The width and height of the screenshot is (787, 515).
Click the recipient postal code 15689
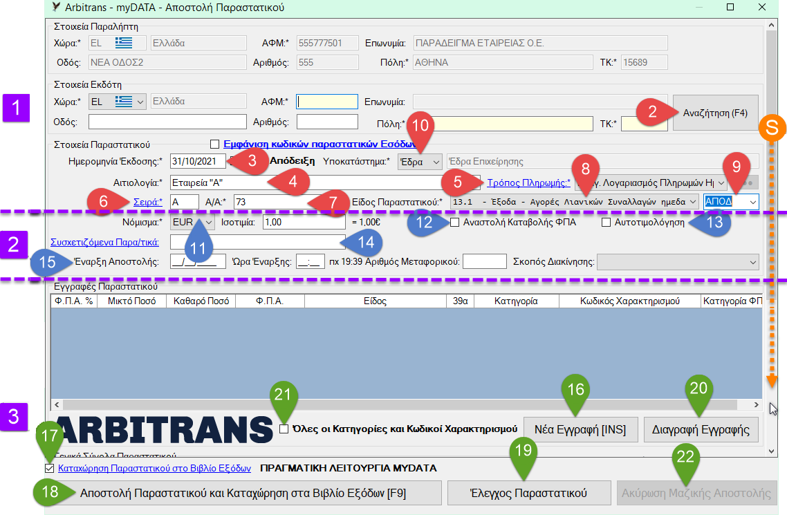click(x=645, y=63)
